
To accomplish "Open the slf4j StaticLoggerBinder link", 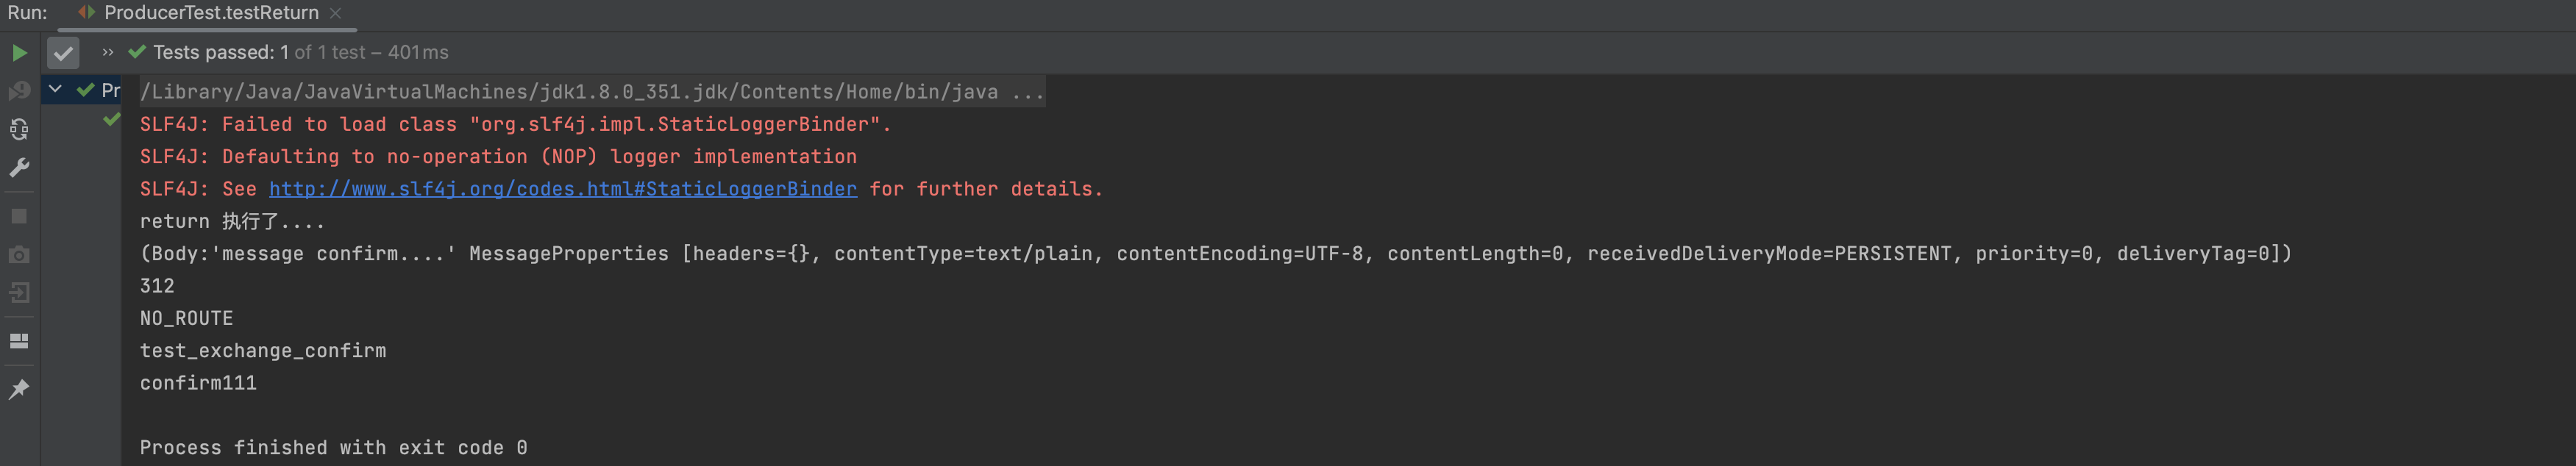I will [x=562, y=189].
